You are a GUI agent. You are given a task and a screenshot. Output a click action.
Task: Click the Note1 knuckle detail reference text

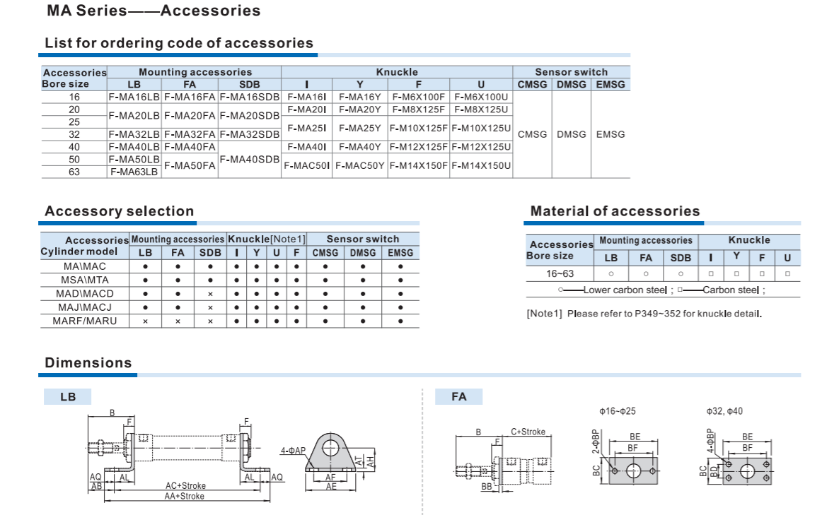click(644, 314)
